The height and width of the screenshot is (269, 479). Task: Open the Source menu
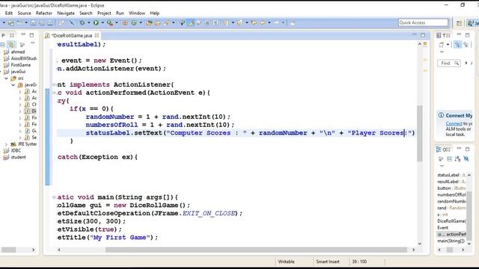[x=24, y=13]
